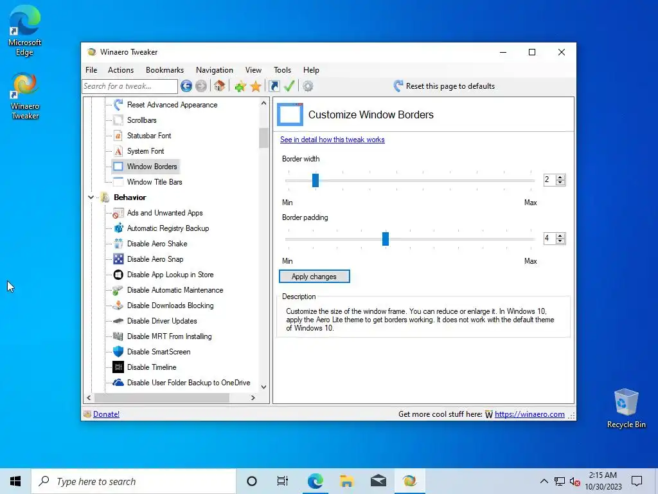
Task: Add bookmark with the green plus star icon
Action: tap(240, 86)
